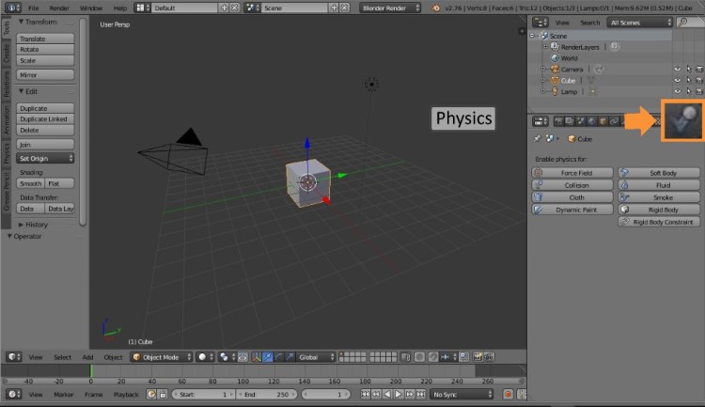Switch to the Object properties tab icon

tap(603, 121)
